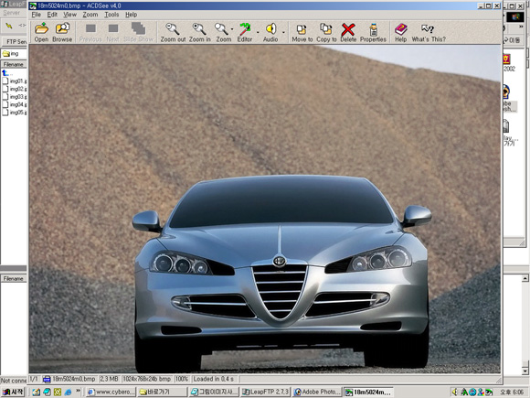The width and height of the screenshot is (530, 398).
Task: Click the taskbar clock
Action: [x=512, y=392]
